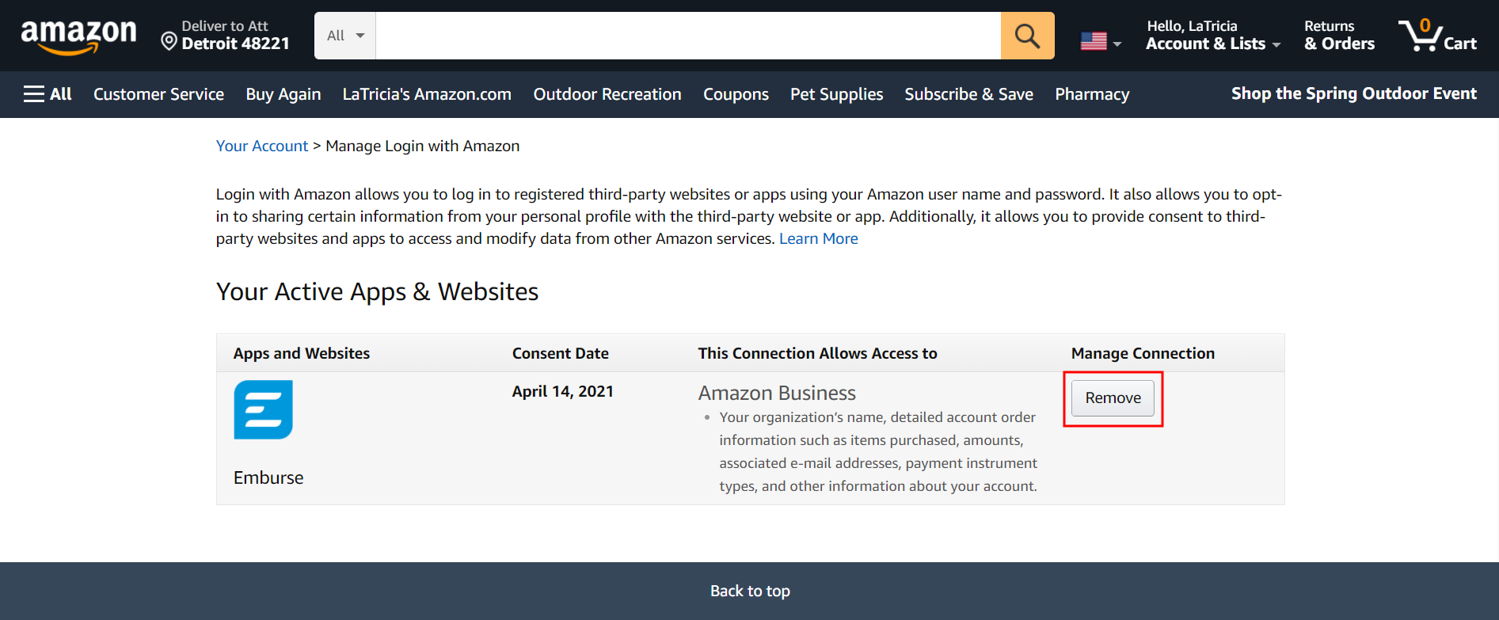Click the US flag language icon
This screenshot has width=1499, height=620.
tap(1094, 41)
